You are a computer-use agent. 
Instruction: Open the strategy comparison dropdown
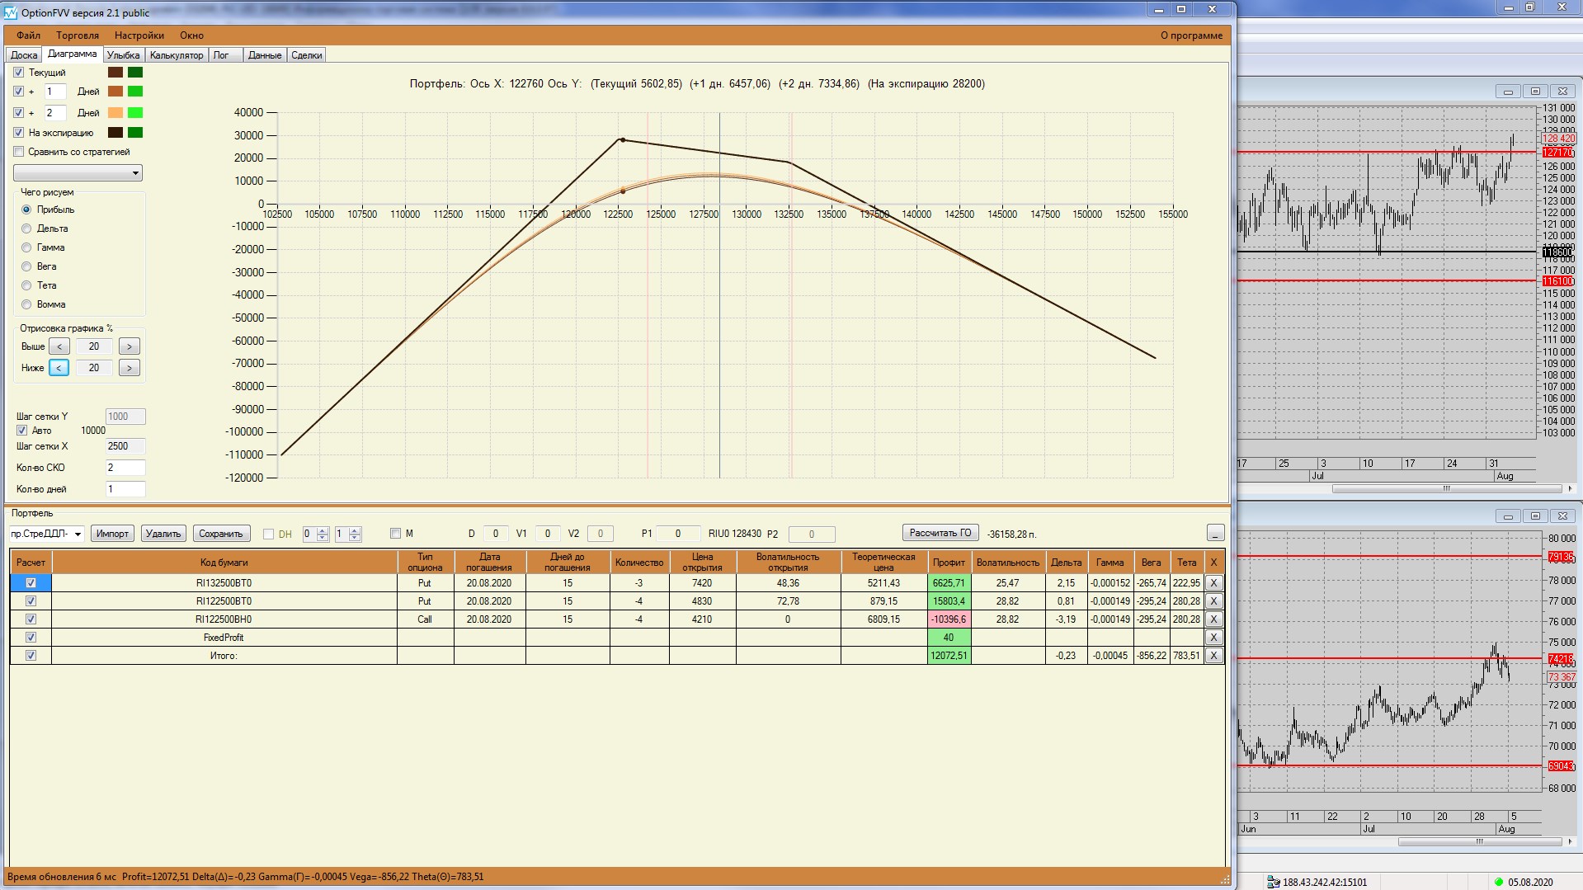(78, 172)
